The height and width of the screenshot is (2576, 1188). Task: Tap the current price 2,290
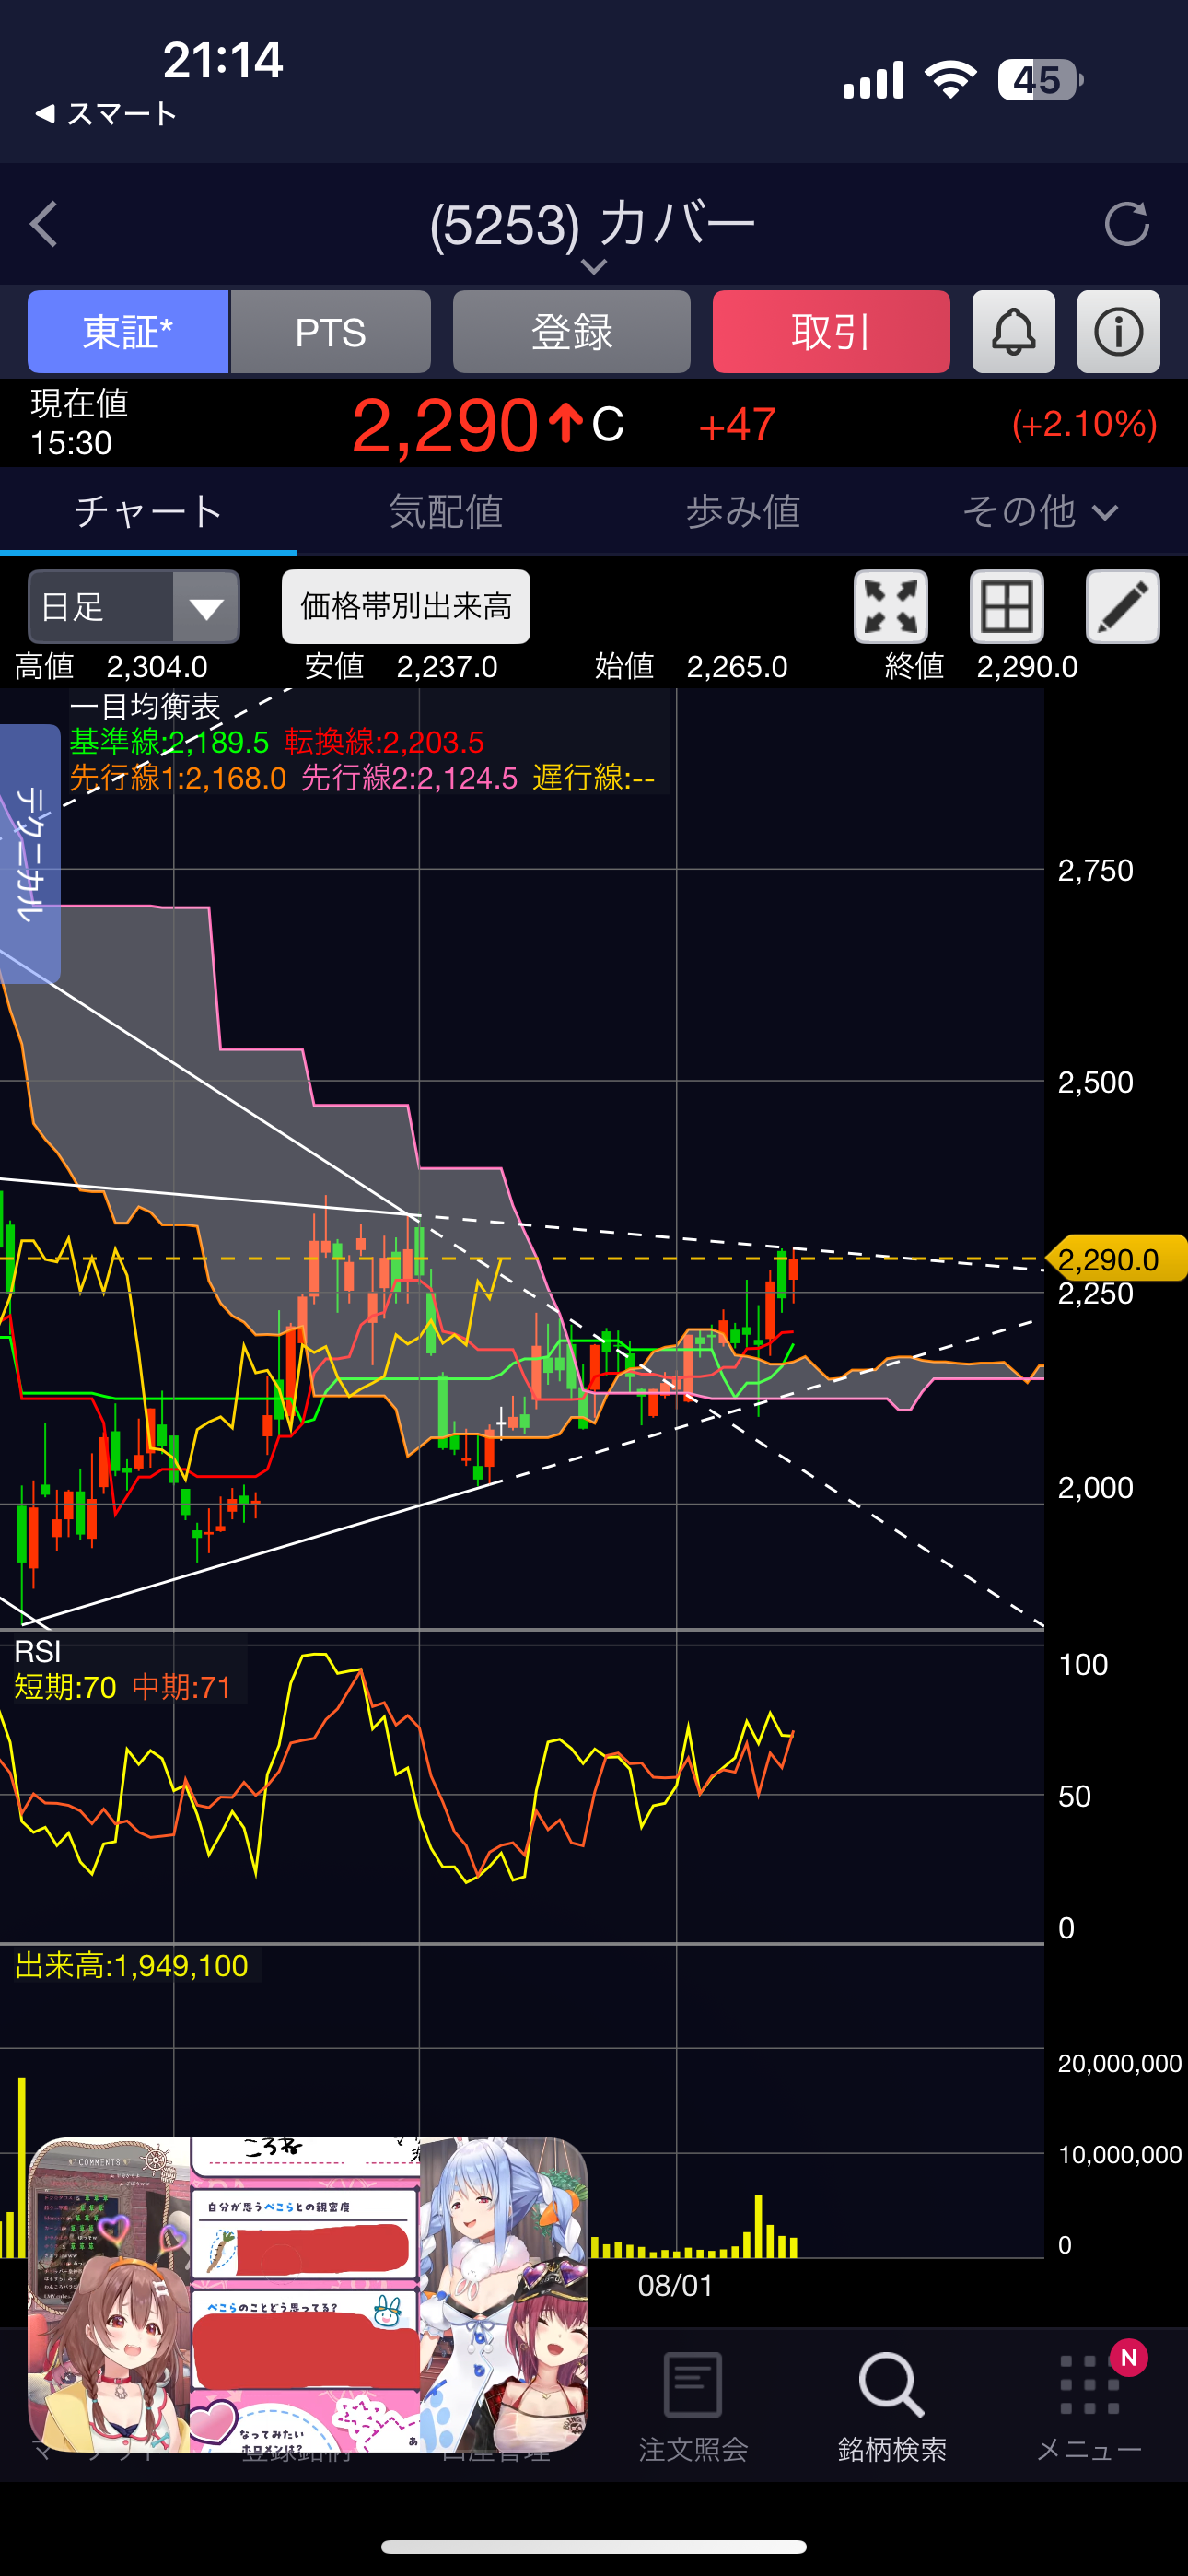coord(446,426)
